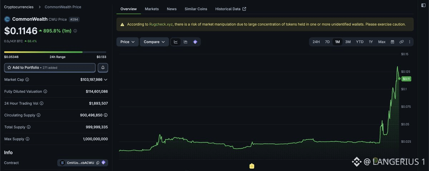429x171 pixels.
Task: Select the 1M time range
Action: (337, 42)
